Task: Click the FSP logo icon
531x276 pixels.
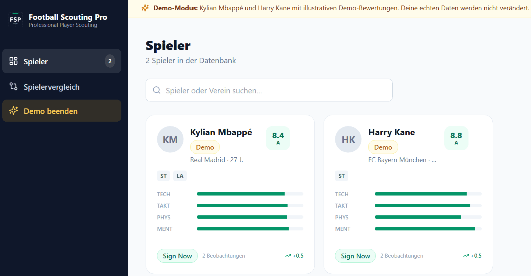Action: tap(15, 20)
